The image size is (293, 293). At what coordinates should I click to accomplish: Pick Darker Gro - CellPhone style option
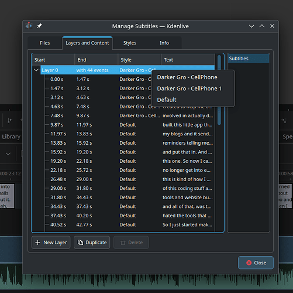tap(187, 77)
